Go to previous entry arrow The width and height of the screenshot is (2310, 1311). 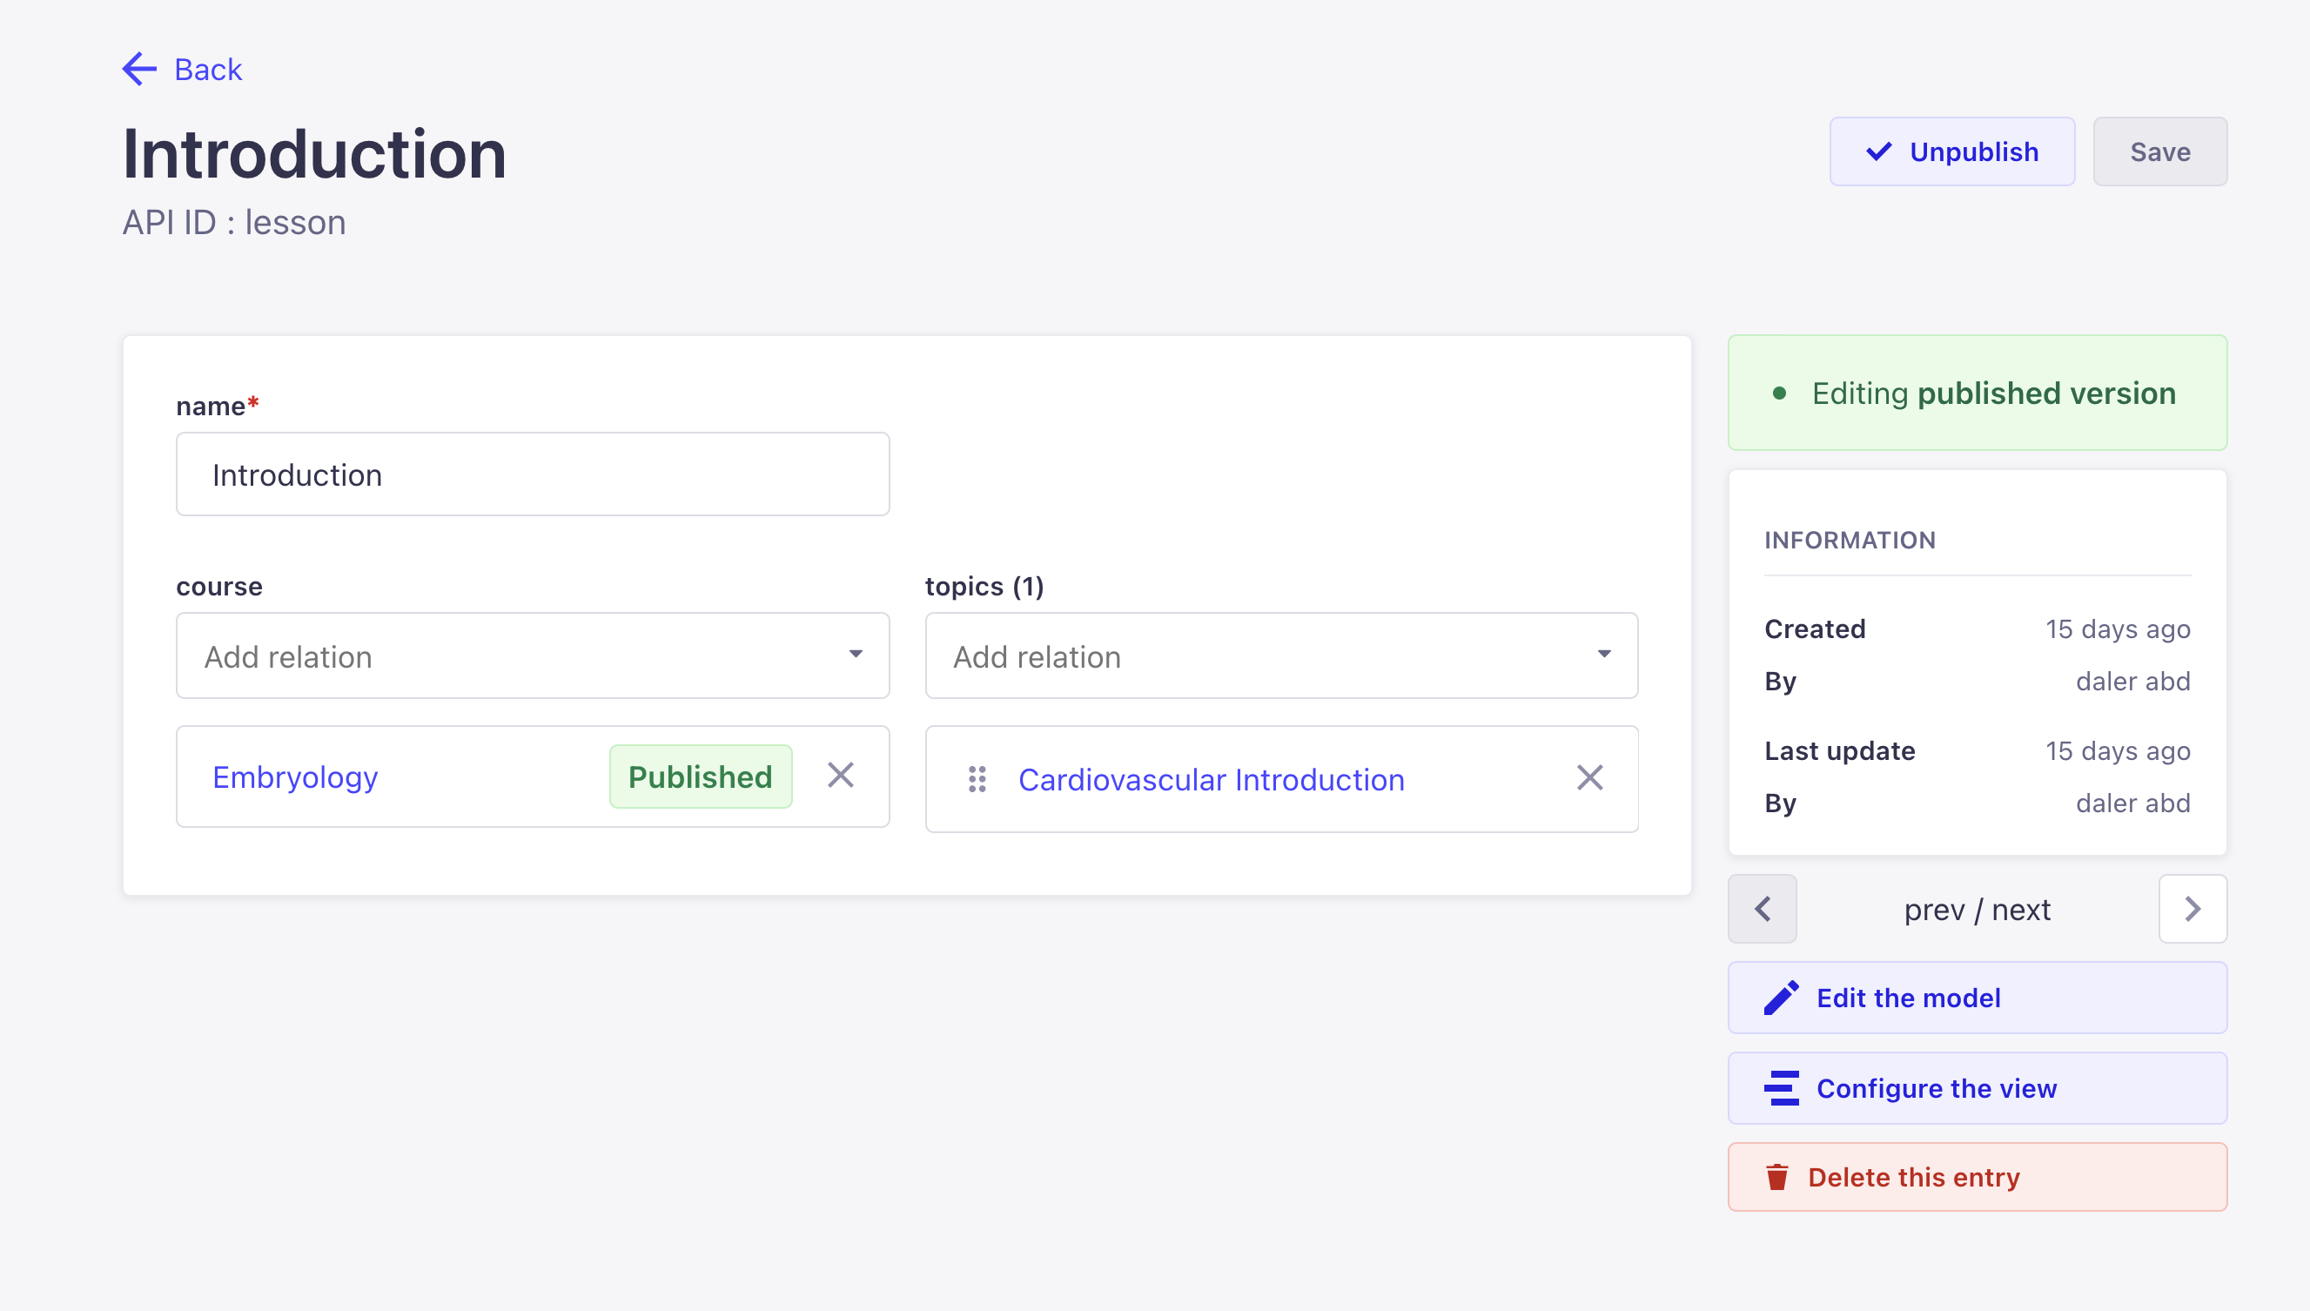pos(1762,909)
